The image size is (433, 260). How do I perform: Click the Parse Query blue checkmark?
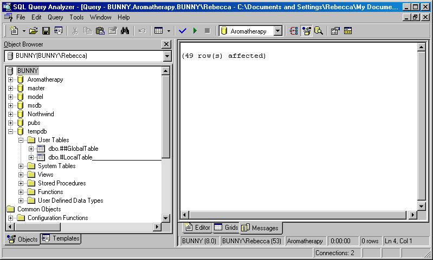coord(182,31)
